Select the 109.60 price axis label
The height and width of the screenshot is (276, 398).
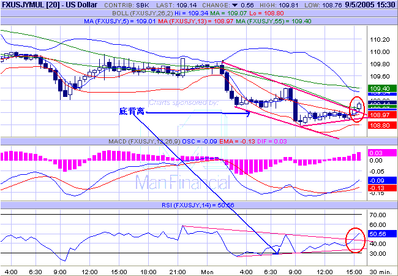tap(380, 76)
